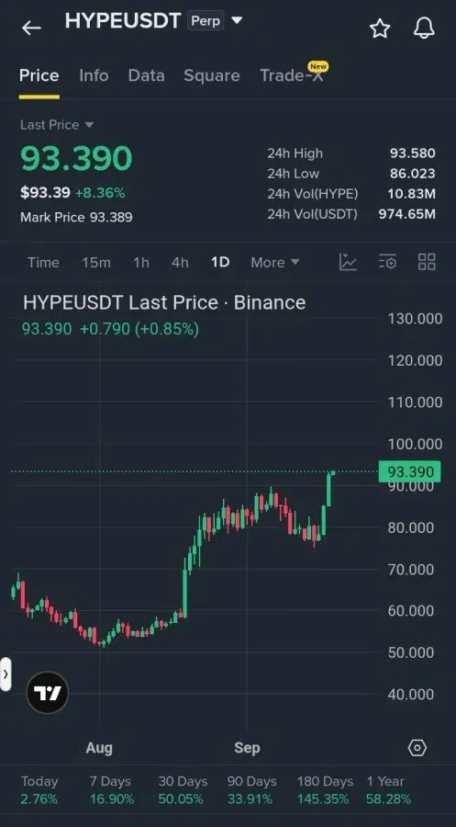
Task: Click the 100.000 price axis label
Action: [415, 444]
